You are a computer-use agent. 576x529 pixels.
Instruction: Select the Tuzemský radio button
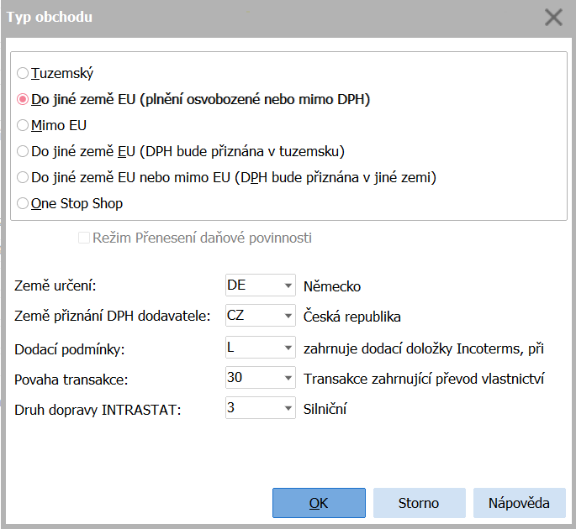pyautogui.click(x=23, y=74)
